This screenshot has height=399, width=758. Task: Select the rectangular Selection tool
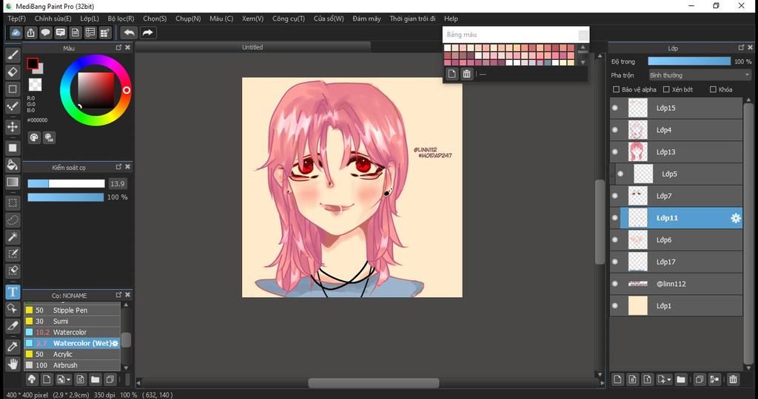[13, 202]
